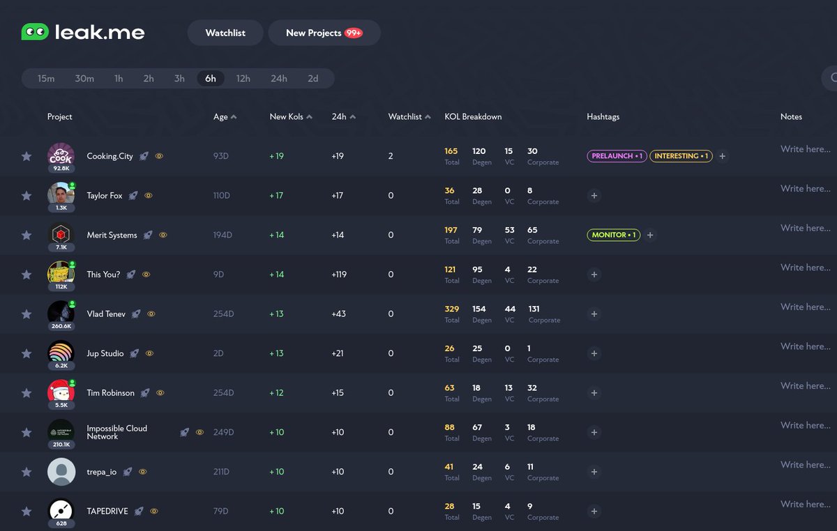Screen dimensions: 837x531
Task: Switch to the 24h timeframe tab
Action: point(278,78)
